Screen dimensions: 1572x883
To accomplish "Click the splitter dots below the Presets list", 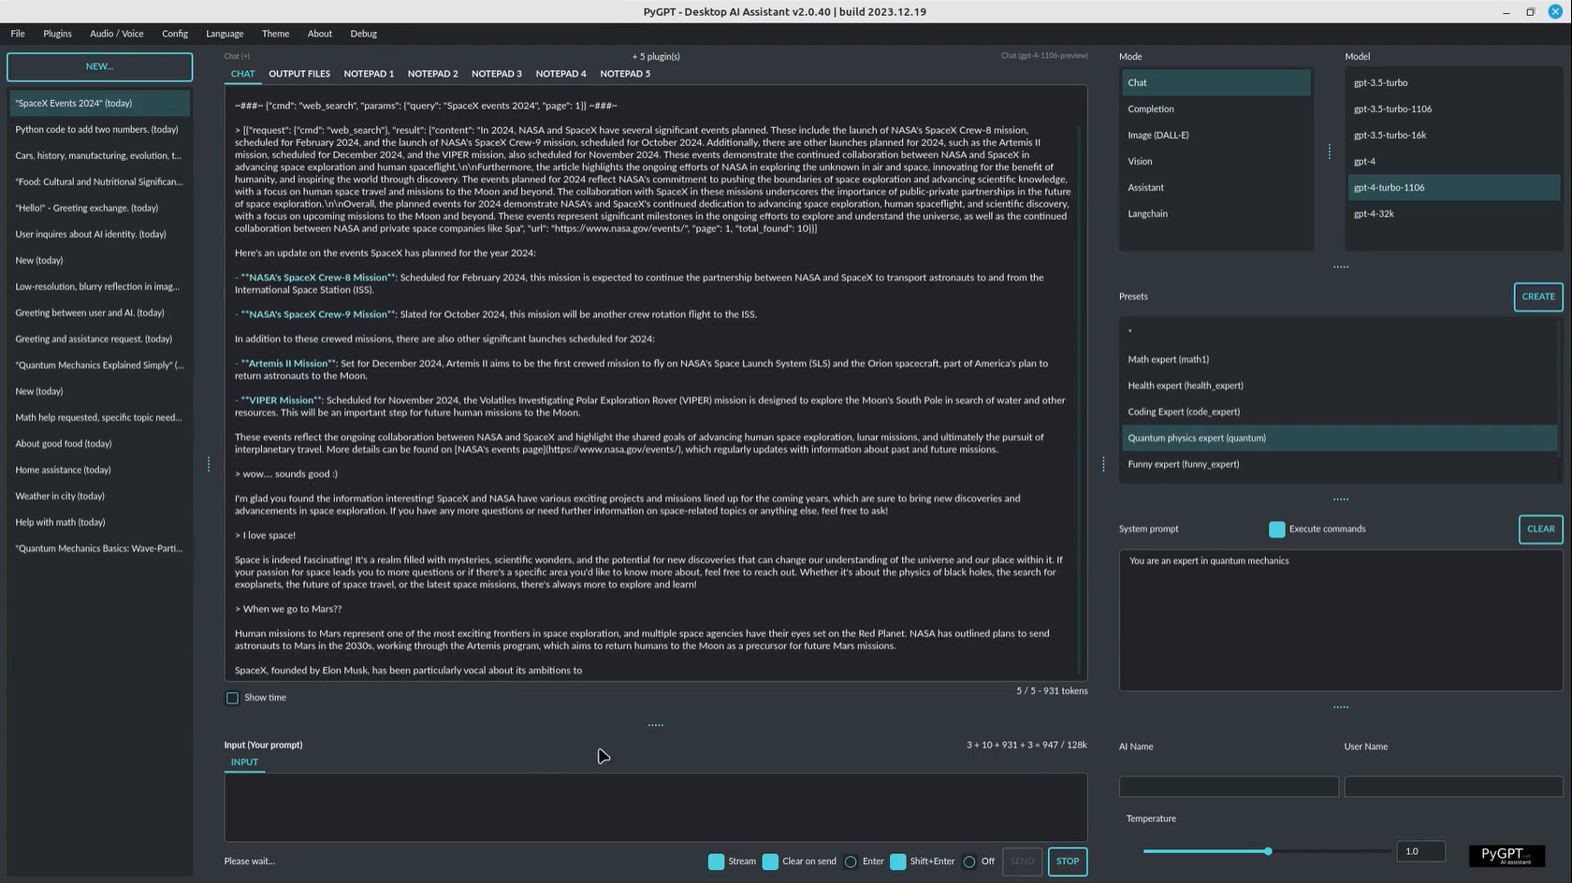I will 1341,499.
